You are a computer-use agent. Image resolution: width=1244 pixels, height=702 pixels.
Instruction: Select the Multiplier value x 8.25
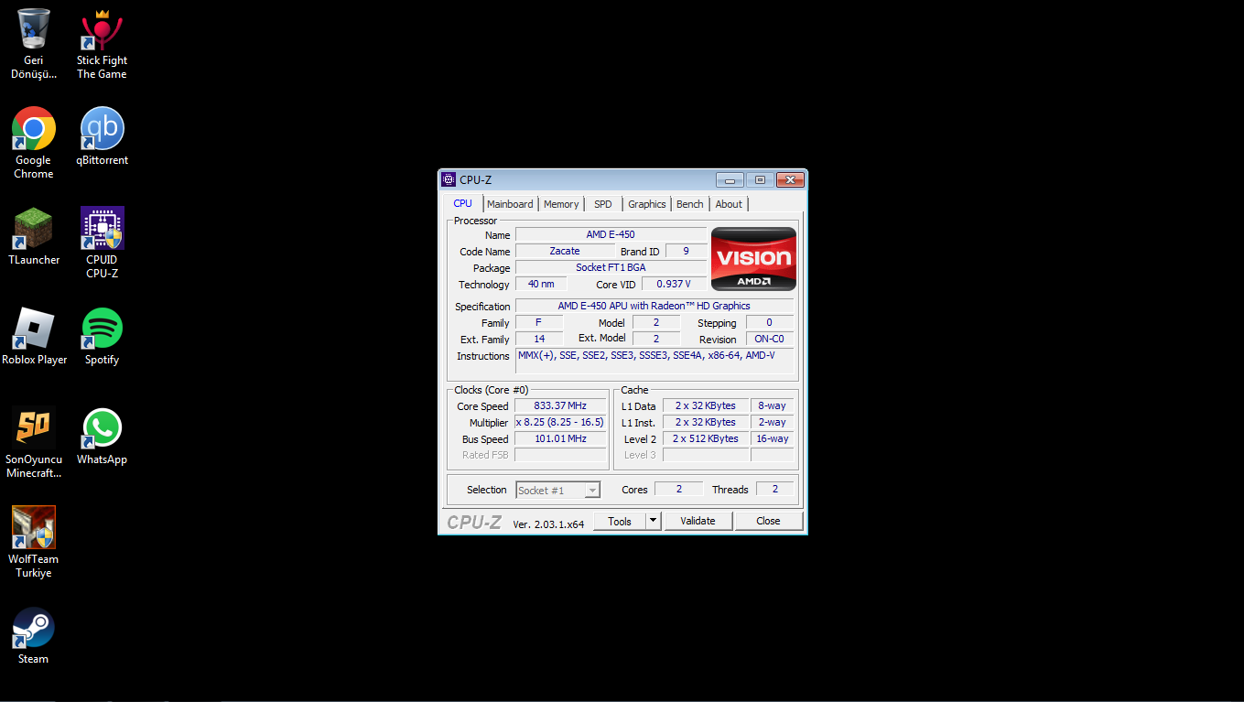click(x=560, y=422)
